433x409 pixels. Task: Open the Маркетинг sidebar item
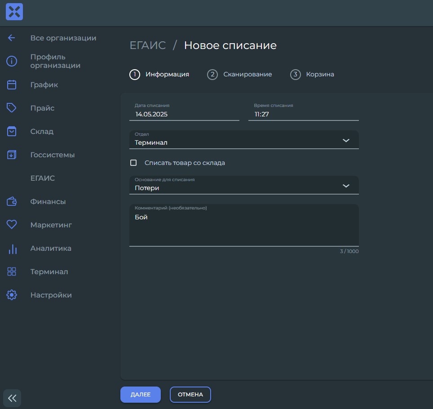tap(51, 225)
